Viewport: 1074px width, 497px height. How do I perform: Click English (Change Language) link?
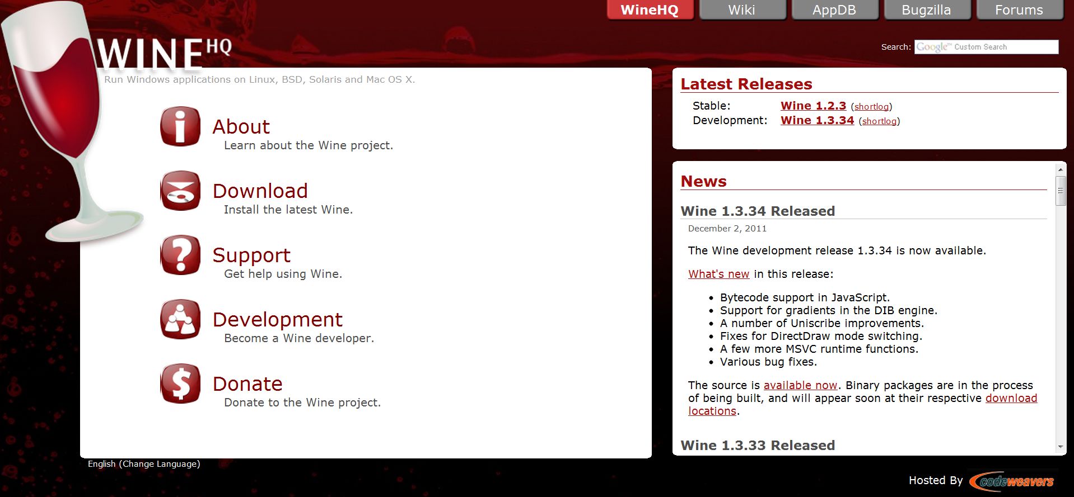[144, 464]
